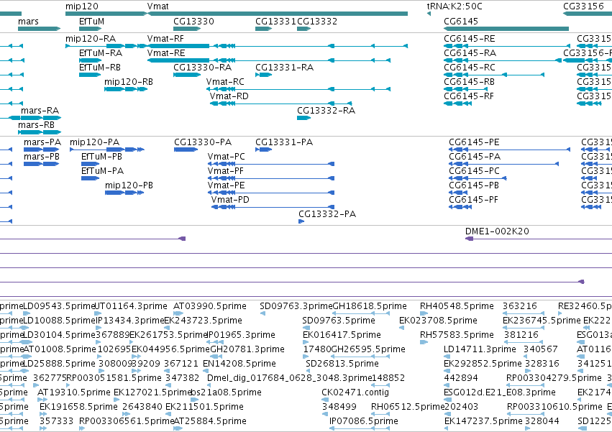Select the EK023708.5prime EST label
This screenshot has height=432, width=612.
point(438,321)
